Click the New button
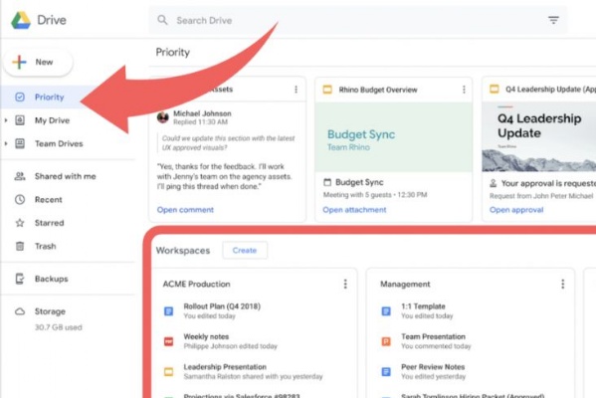This screenshot has height=398, width=596. tap(38, 62)
